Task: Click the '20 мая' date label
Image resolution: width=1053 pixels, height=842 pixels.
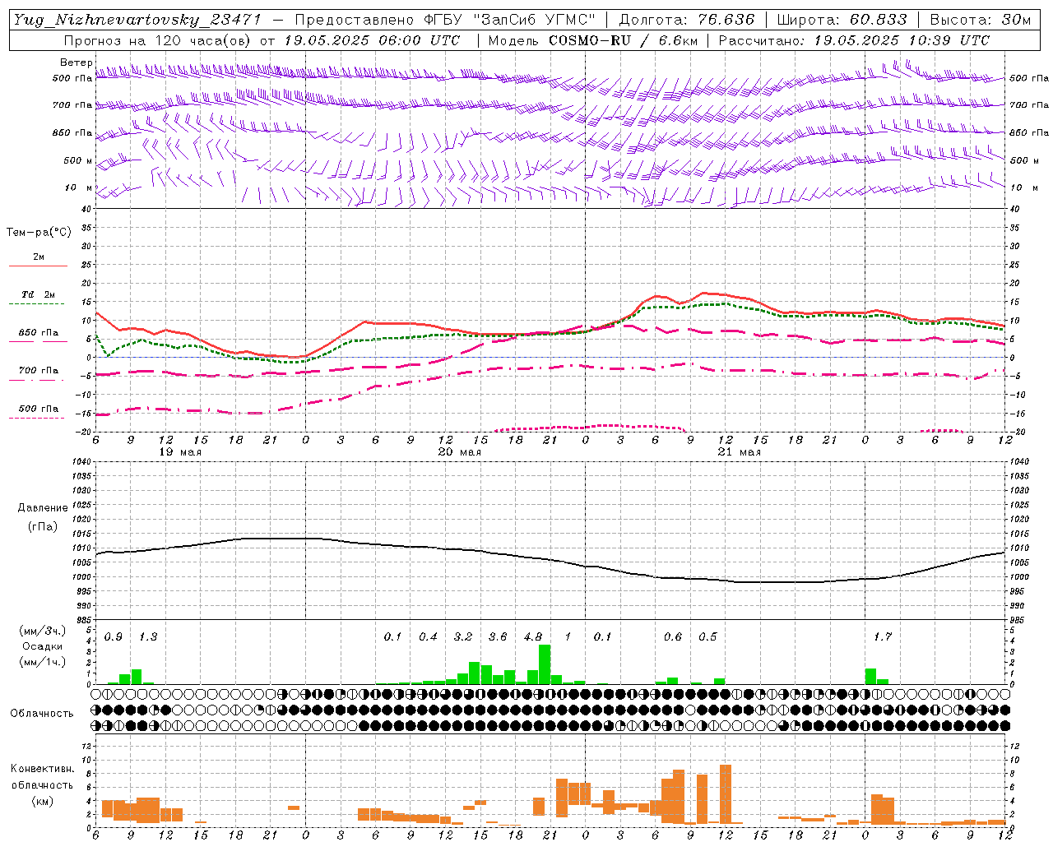Action: pos(459,452)
